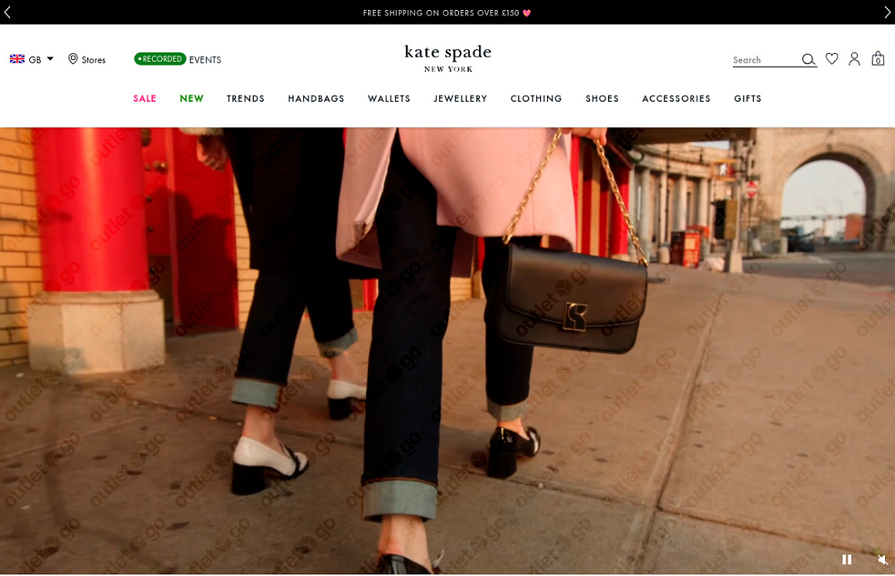Viewport: 895px width, 576px height.
Task: Open the Sale menu item
Action: 144,99
